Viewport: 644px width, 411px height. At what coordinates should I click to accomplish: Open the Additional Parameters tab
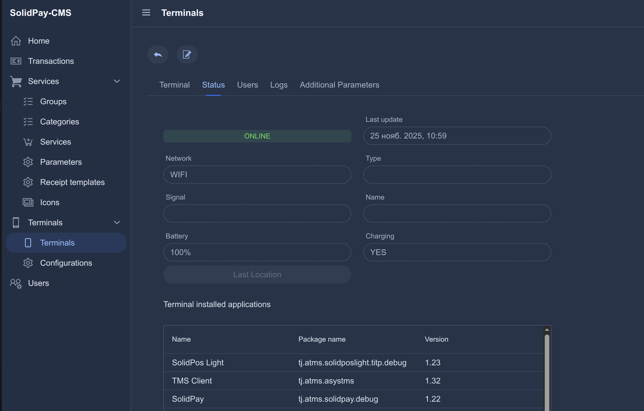(x=340, y=85)
